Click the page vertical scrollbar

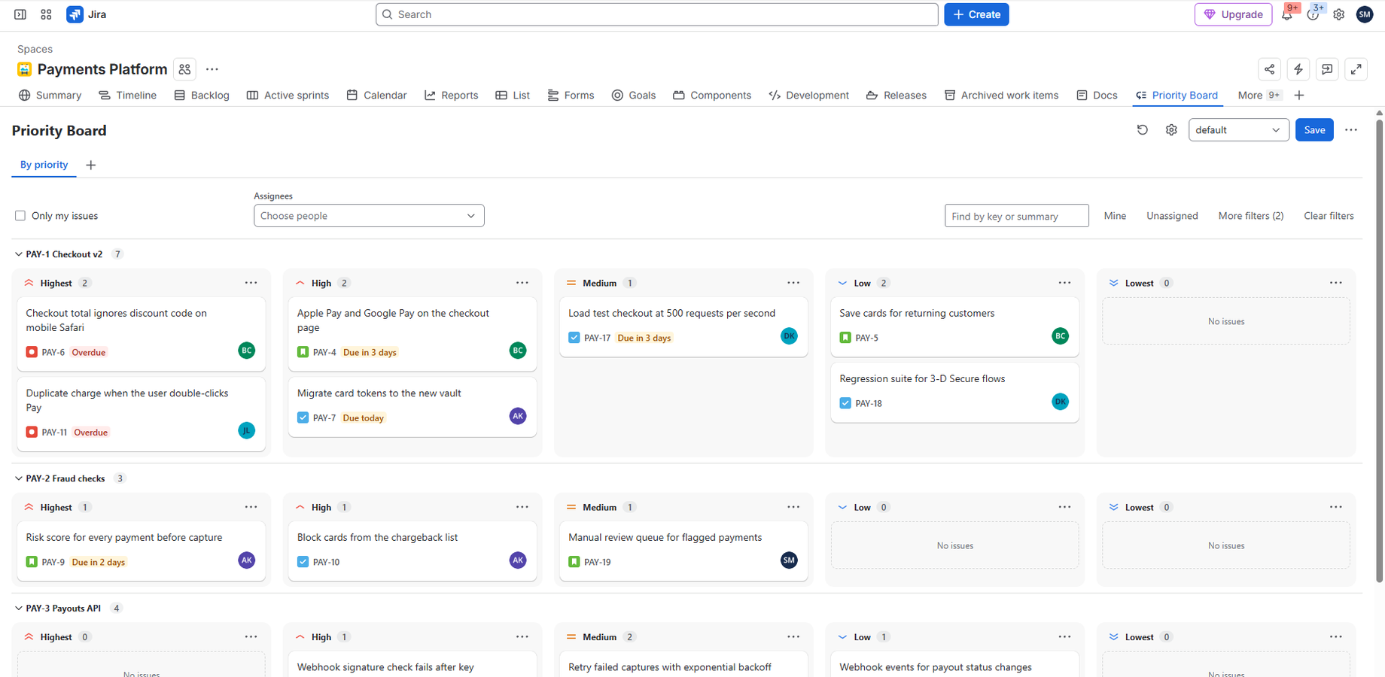[1379, 350]
